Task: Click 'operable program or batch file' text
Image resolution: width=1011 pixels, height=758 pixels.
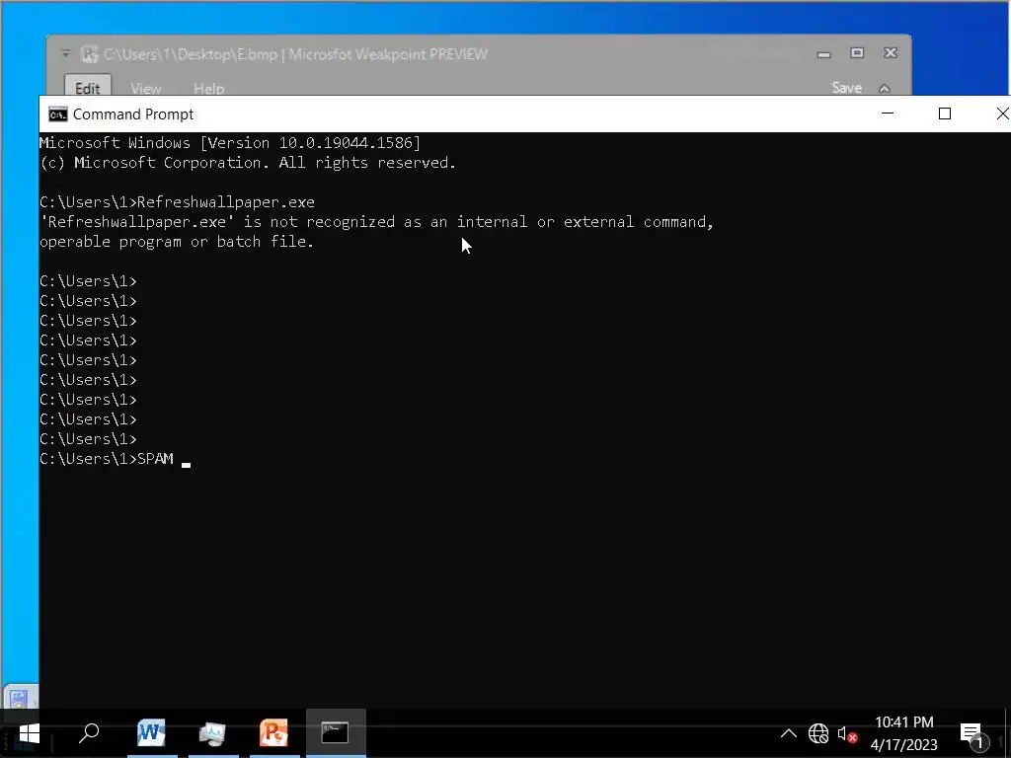Action: [177, 242]
